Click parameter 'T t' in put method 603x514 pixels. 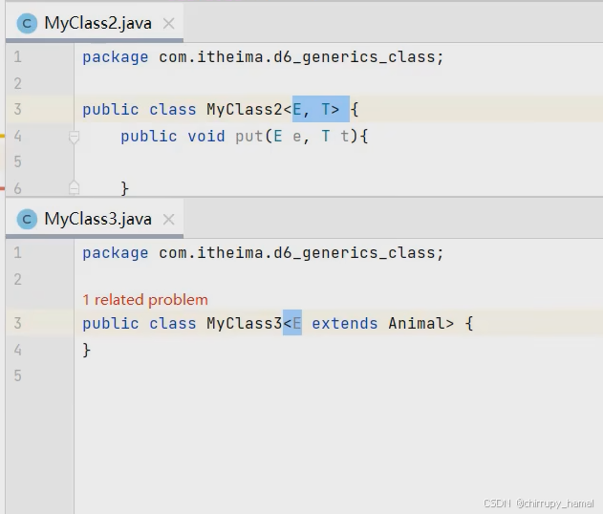point(335,137)
